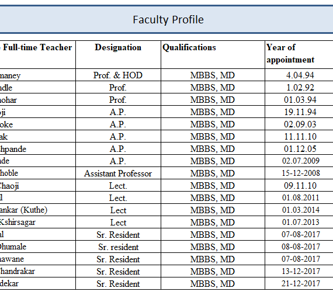Image resolution: width=333 pixels, height=295 pixels.
Task: Select the MBBS, MD cell in first row
Action: 213,75
